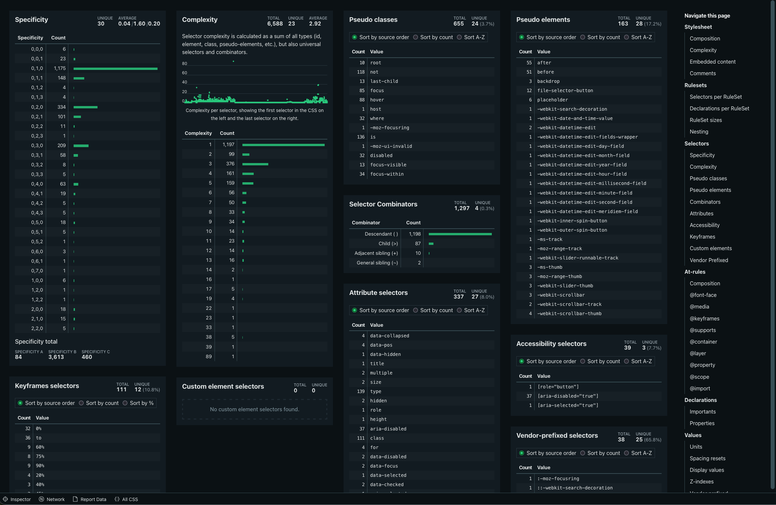Open Vendor Prefixed navigation link
This screenshot has height=505, width=776.
(x=709, y=260)
